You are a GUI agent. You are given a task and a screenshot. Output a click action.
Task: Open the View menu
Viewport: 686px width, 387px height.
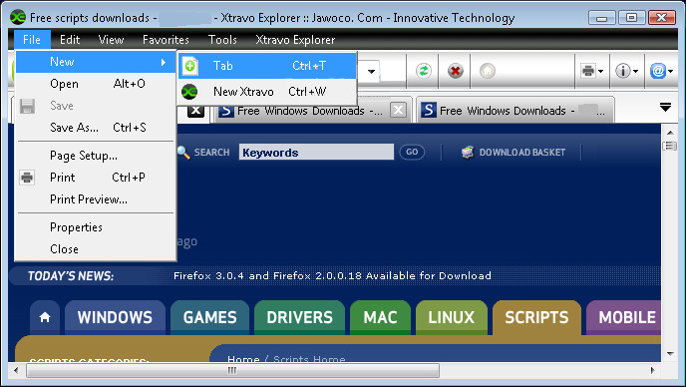click(x=111, y=40)
